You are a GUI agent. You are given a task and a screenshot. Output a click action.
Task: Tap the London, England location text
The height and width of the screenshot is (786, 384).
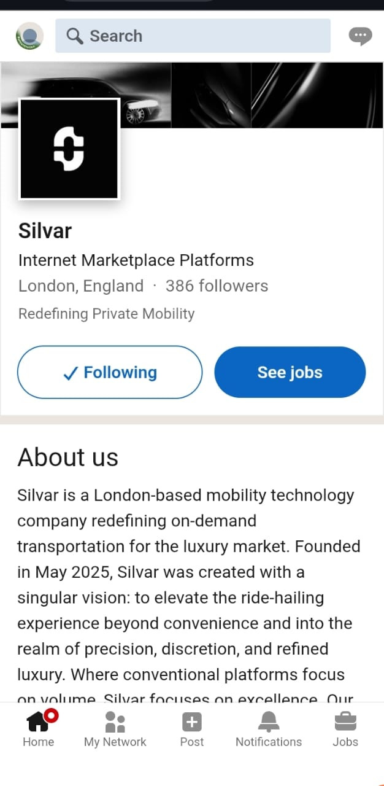[81, 286]
